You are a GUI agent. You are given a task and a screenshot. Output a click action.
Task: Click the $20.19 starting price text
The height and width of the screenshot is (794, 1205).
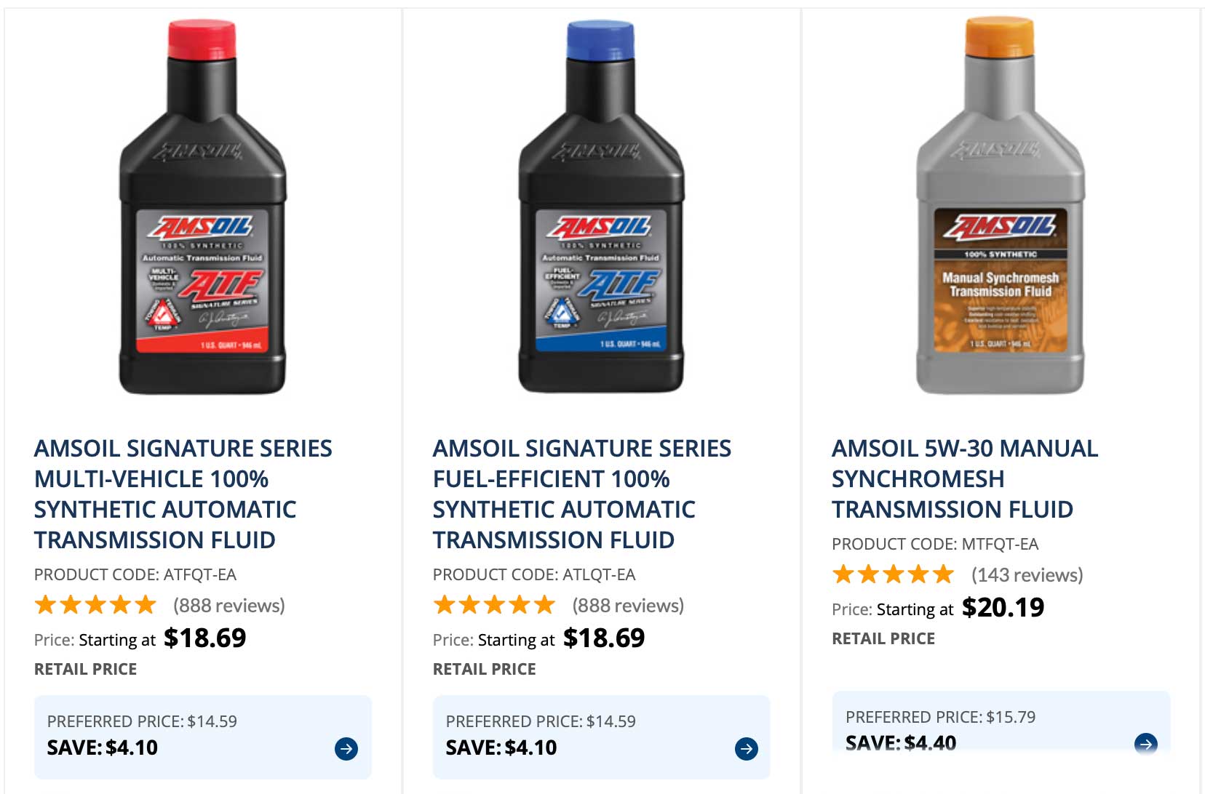(1003, 607)
